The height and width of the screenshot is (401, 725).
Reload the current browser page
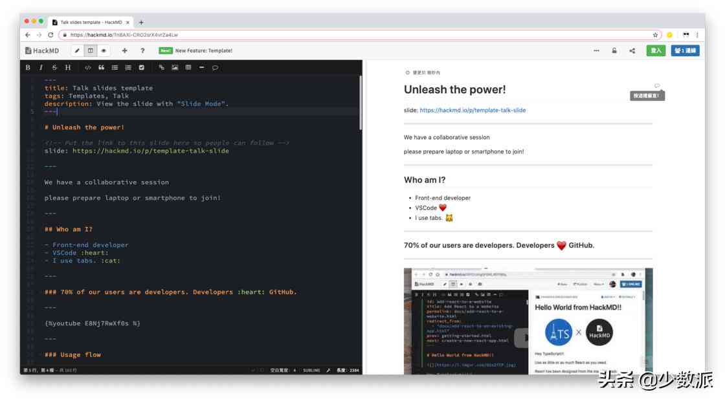(50, 35)
